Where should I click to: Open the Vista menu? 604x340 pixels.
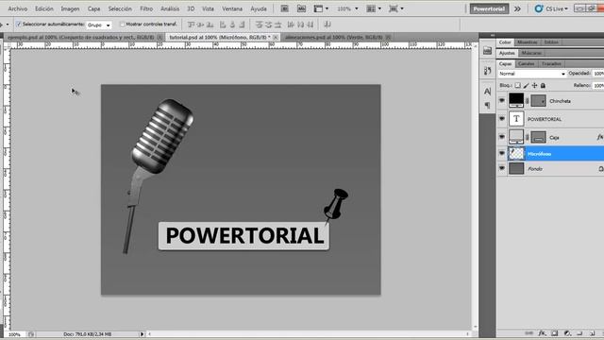tap(208, 8)
